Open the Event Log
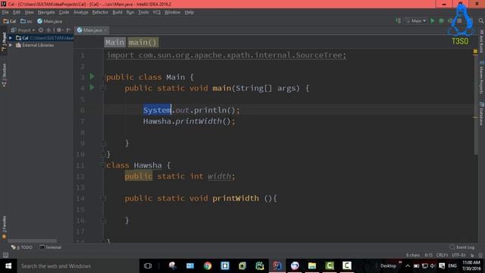 coord(462,247)
